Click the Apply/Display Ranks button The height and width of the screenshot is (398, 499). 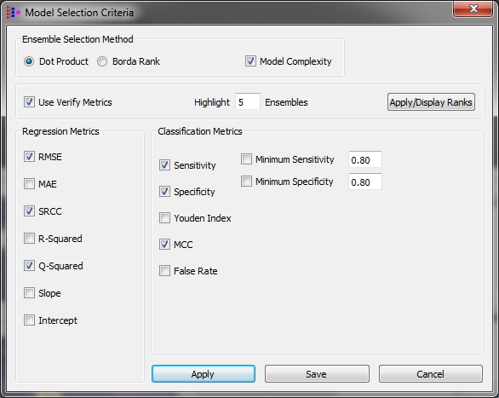click(x=431, y=102)
